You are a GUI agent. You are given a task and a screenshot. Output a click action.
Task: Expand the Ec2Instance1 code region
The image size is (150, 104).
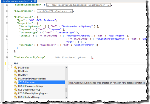(7, 11)
